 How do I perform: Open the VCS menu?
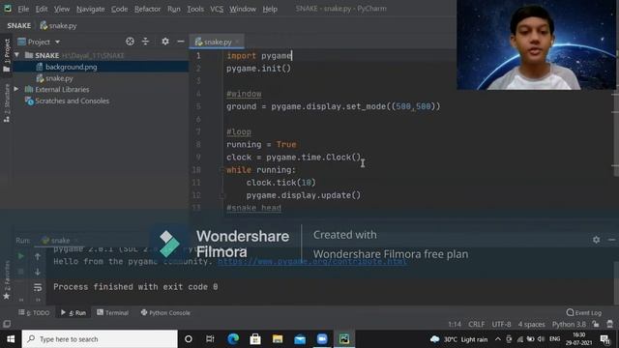pos(217,9)
